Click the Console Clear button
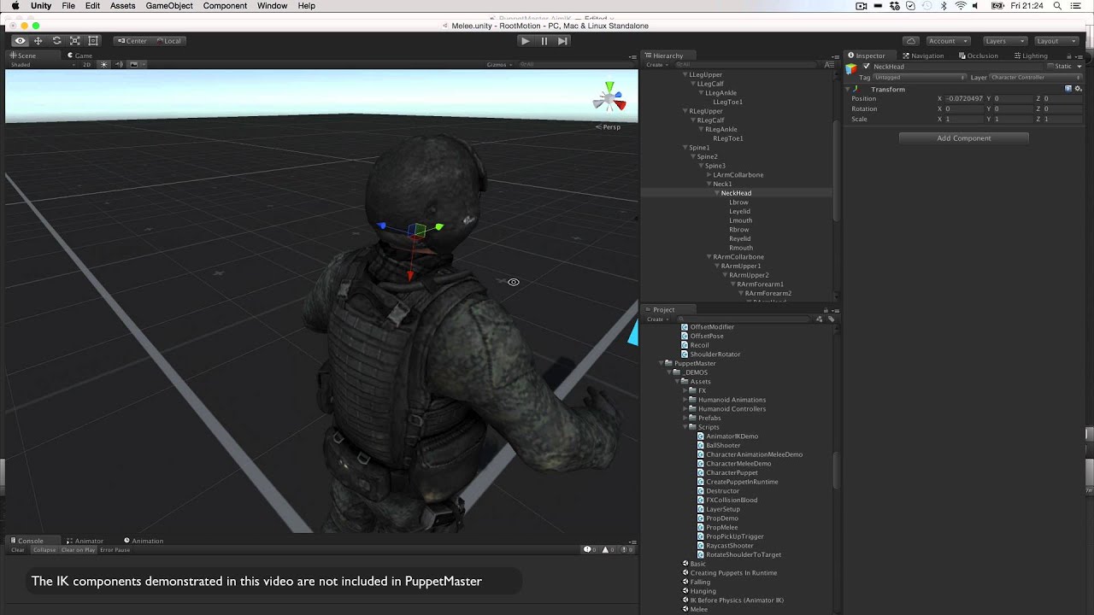Viewport: 1094px width, 615px height. (x=18, y=550)
